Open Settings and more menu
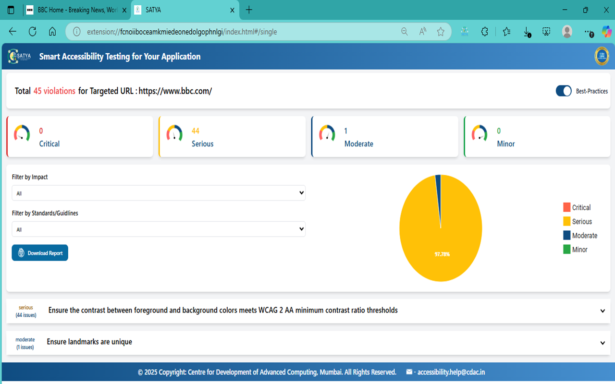This screenshot has height=384, width=615. [589, 32]
